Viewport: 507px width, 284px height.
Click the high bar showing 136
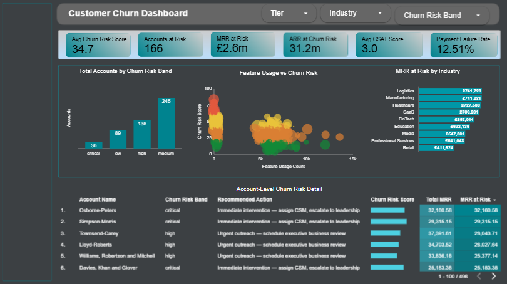pos(142,134)
